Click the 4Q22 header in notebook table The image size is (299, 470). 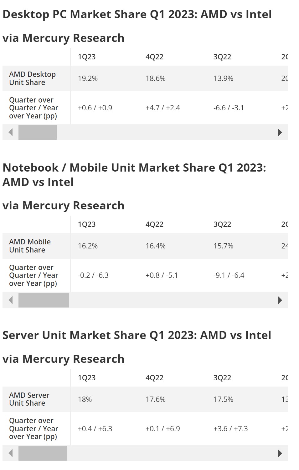[154, 224]
